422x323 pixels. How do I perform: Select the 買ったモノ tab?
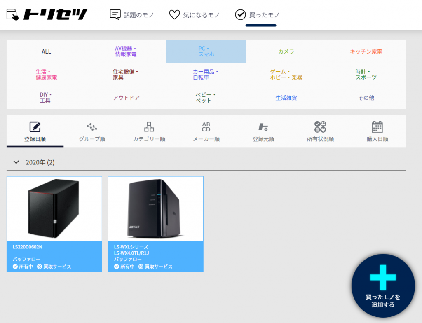pos(257,15)
